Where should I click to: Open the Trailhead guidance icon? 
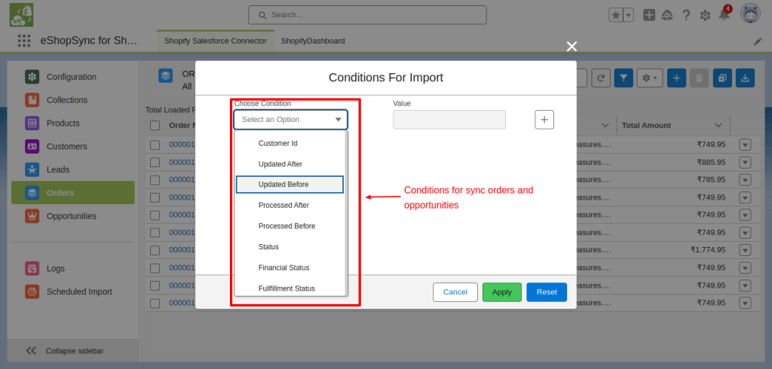point(667,15)
